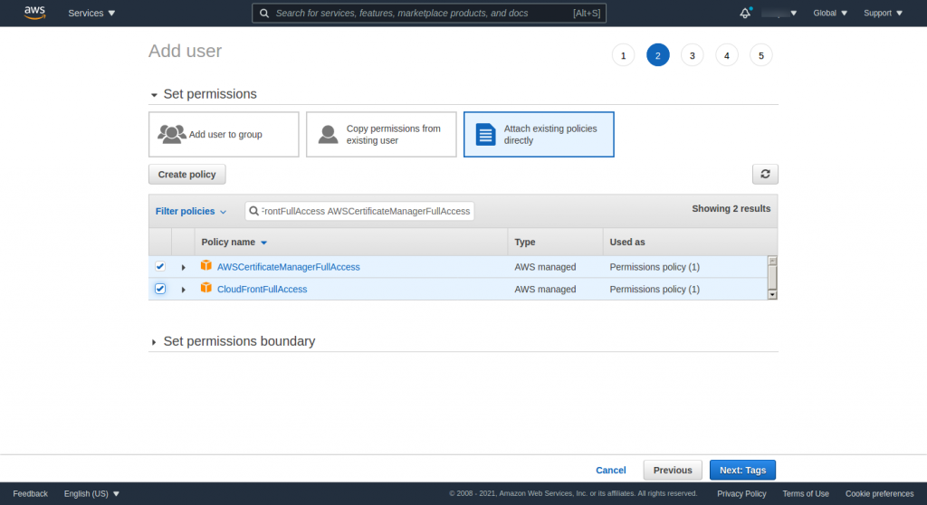Open the Support dropdown menu
Screen dimensions: 927x505
[x=884, y=13]
